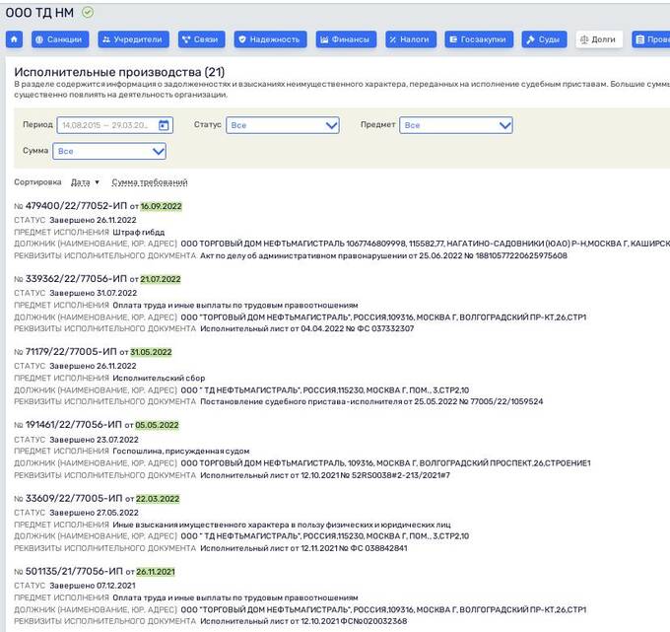
Task: Open the Санкции section
Action: (x=59, y=39)
